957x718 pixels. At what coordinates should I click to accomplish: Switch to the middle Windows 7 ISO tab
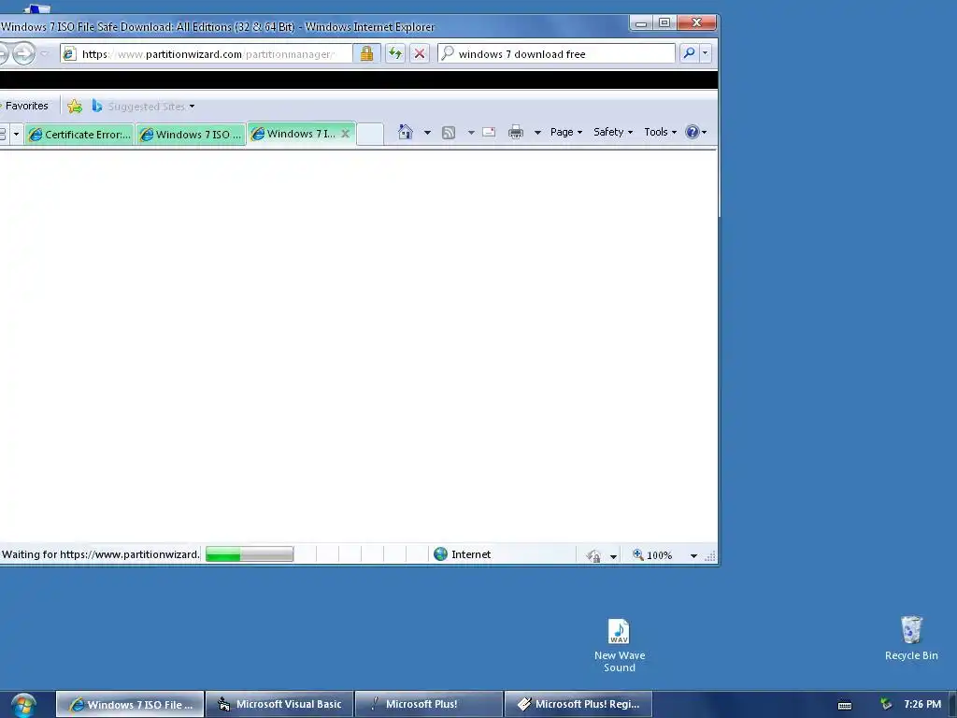[191, 135]
